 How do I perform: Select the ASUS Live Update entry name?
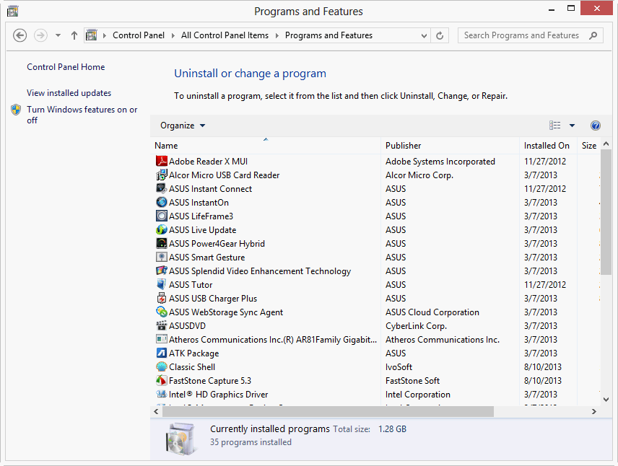pyautogui.click(x=203, y=230)
